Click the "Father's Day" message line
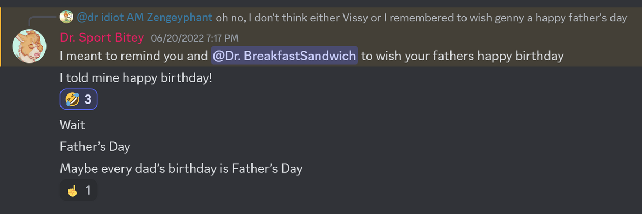Viewport: 642px width, 214px height. pyautogui.click(x=95, y=147)
